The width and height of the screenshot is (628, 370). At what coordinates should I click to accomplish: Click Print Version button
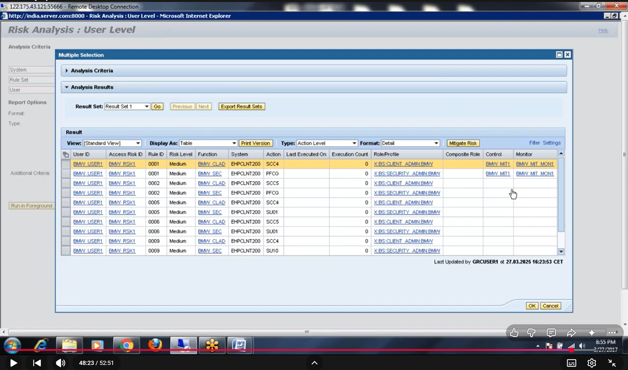tap(256, 143)
